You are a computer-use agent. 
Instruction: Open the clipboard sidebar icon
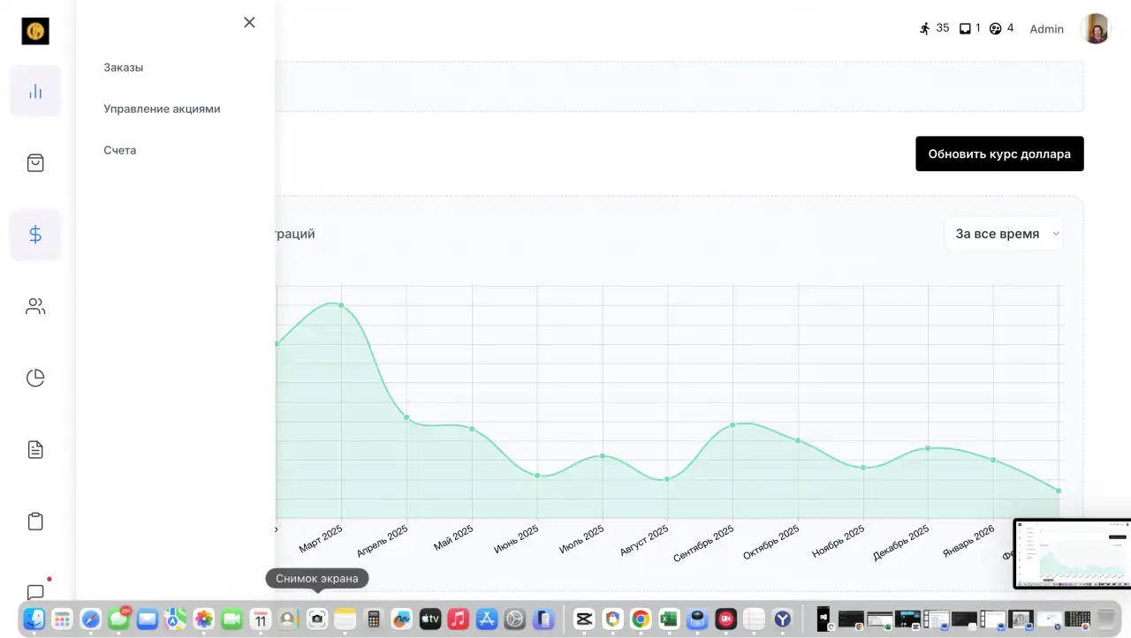pyautogui.click(x=35, y=522)
